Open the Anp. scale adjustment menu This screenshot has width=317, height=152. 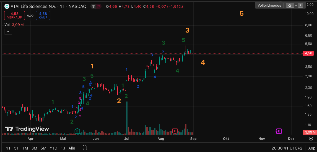312,148
